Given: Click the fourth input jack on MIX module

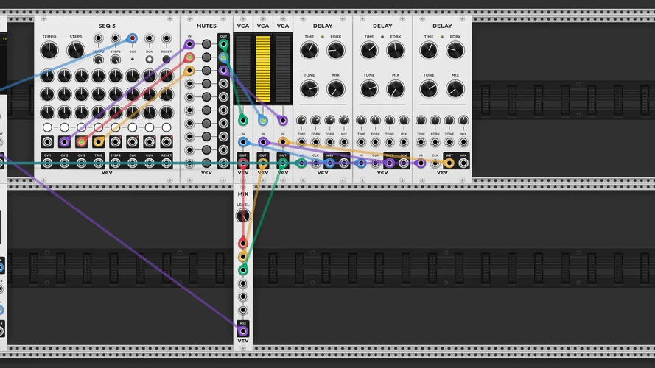Looking at the screenshot, I should 242,283.
